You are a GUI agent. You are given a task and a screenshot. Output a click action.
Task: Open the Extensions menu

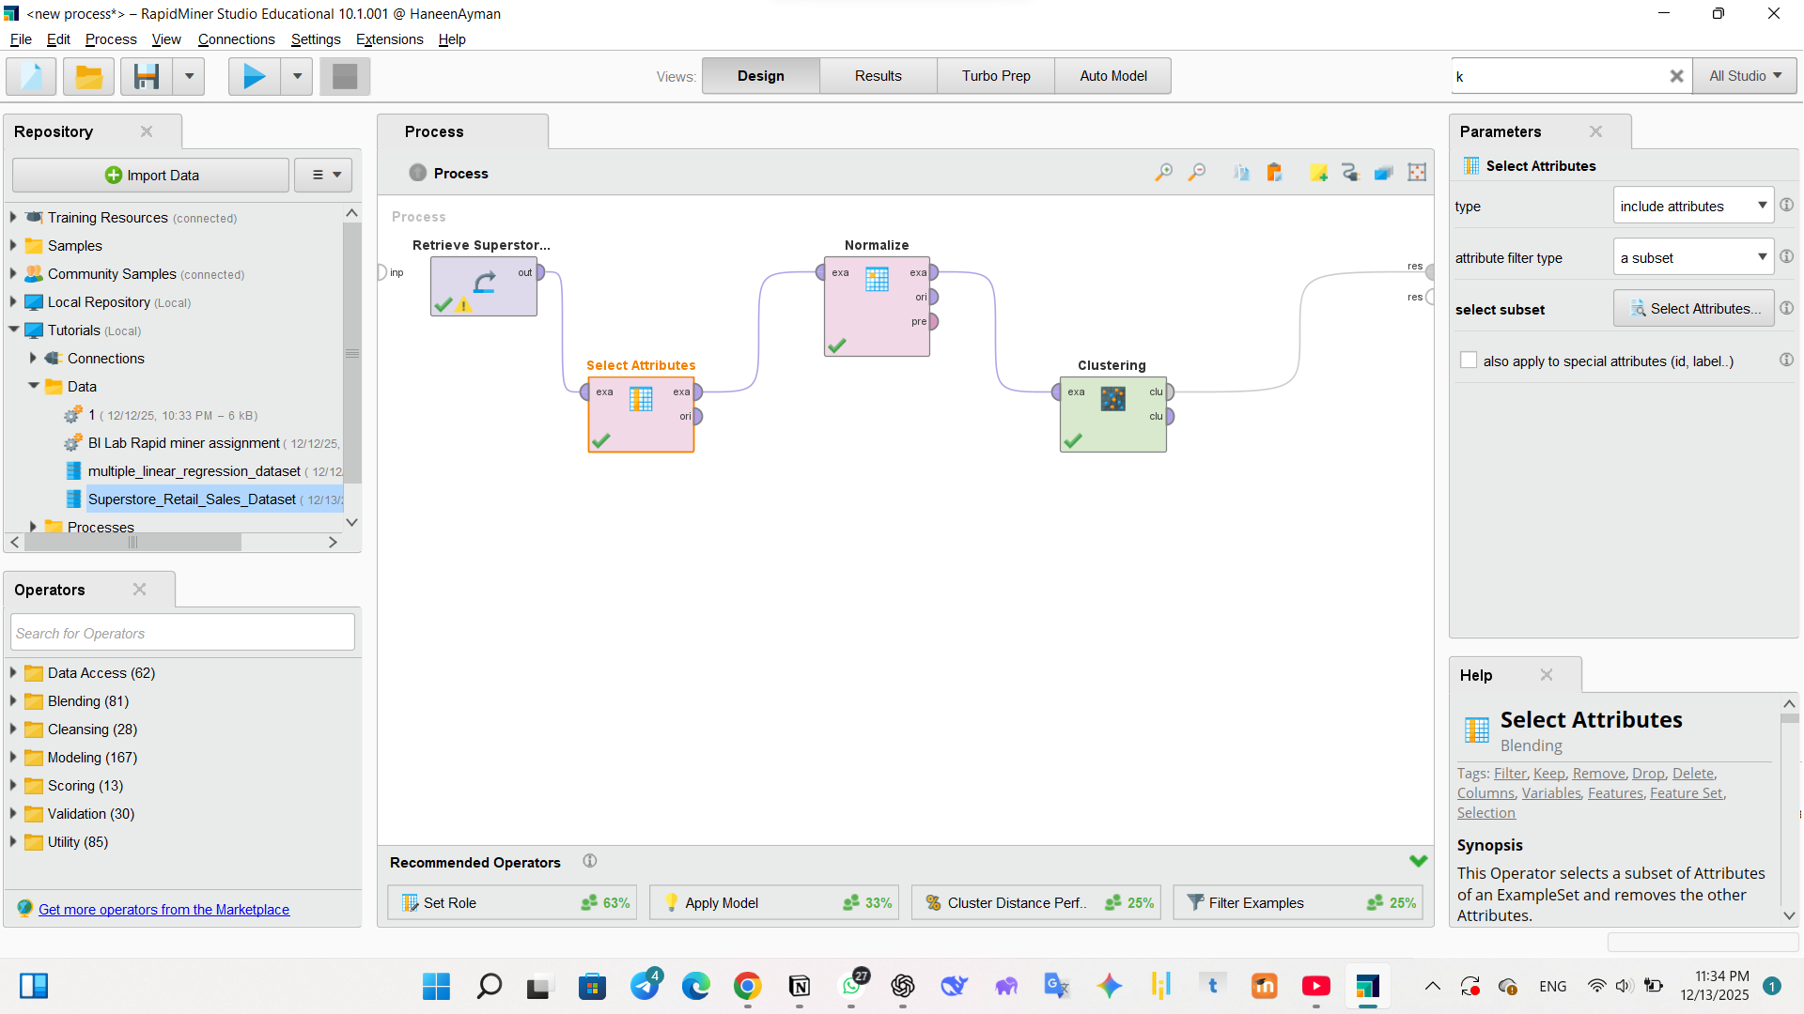(x=389, y=39)
